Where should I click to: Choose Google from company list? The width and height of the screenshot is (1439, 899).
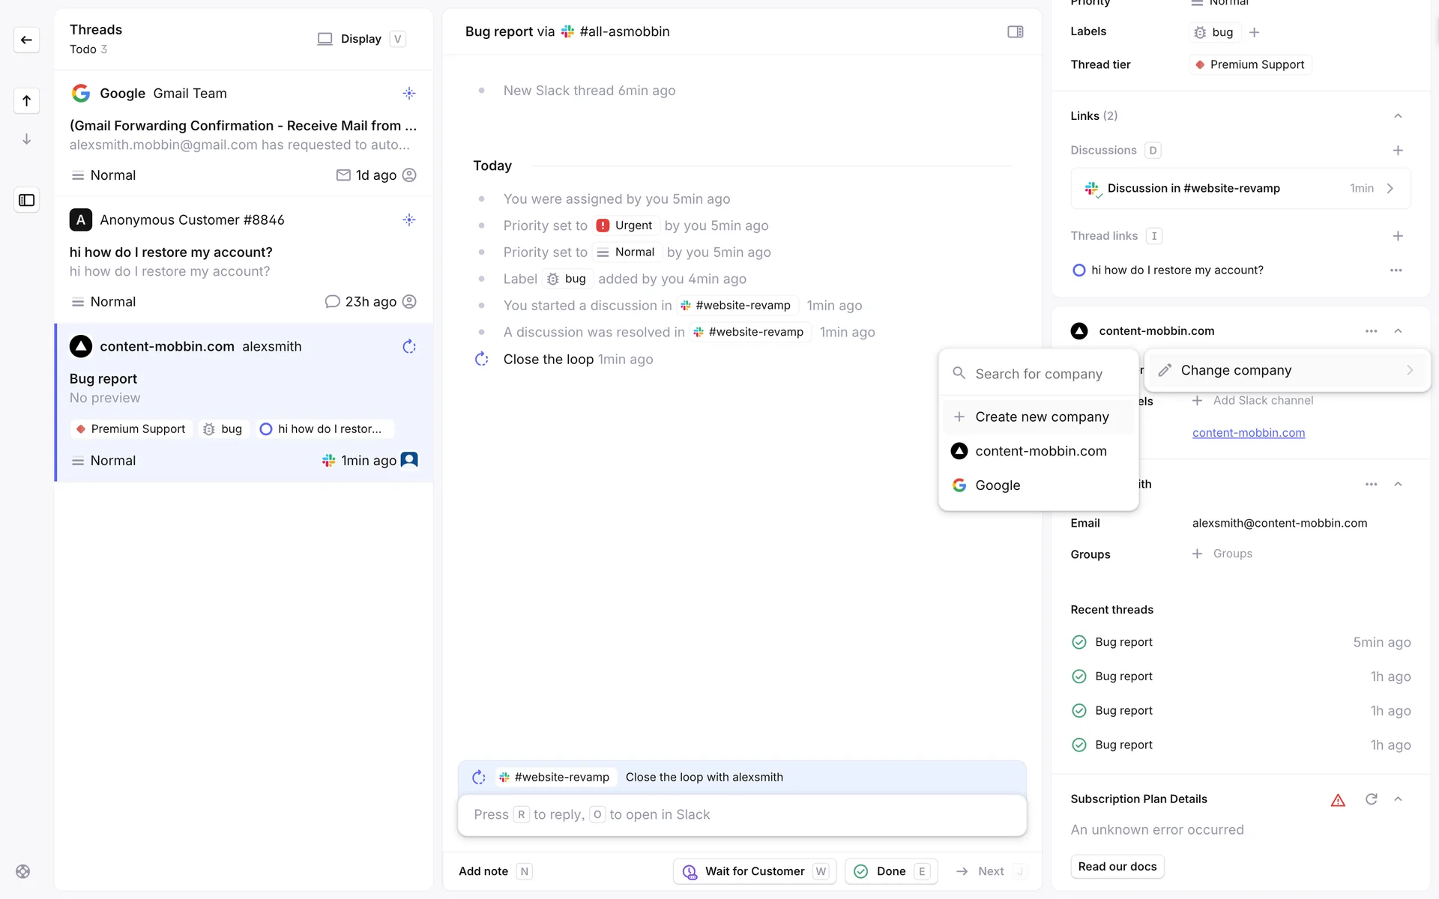tap(998, 485)
